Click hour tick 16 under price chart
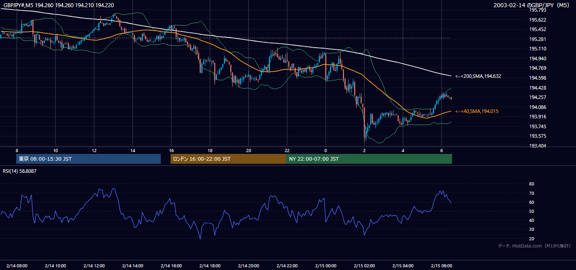This screenshot has height=270, width=576. (171, 150)
